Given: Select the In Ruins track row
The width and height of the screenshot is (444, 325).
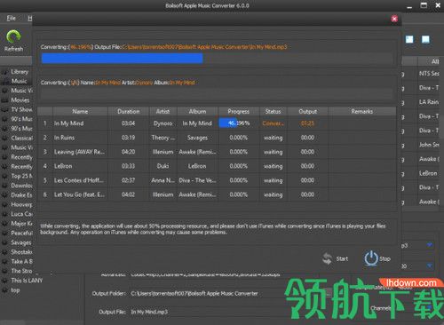Looking at the screenshot, I should pos(217,138).
